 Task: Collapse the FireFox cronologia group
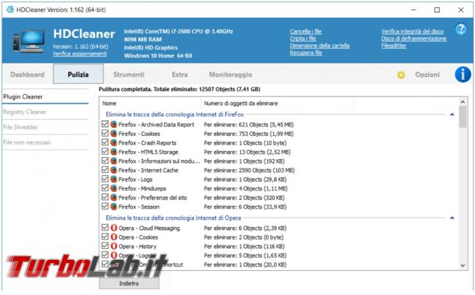tap(452, 115)
